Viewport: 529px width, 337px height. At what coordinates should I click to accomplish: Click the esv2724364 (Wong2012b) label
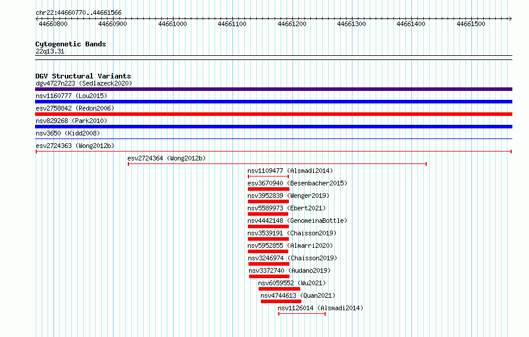(166, 158)
